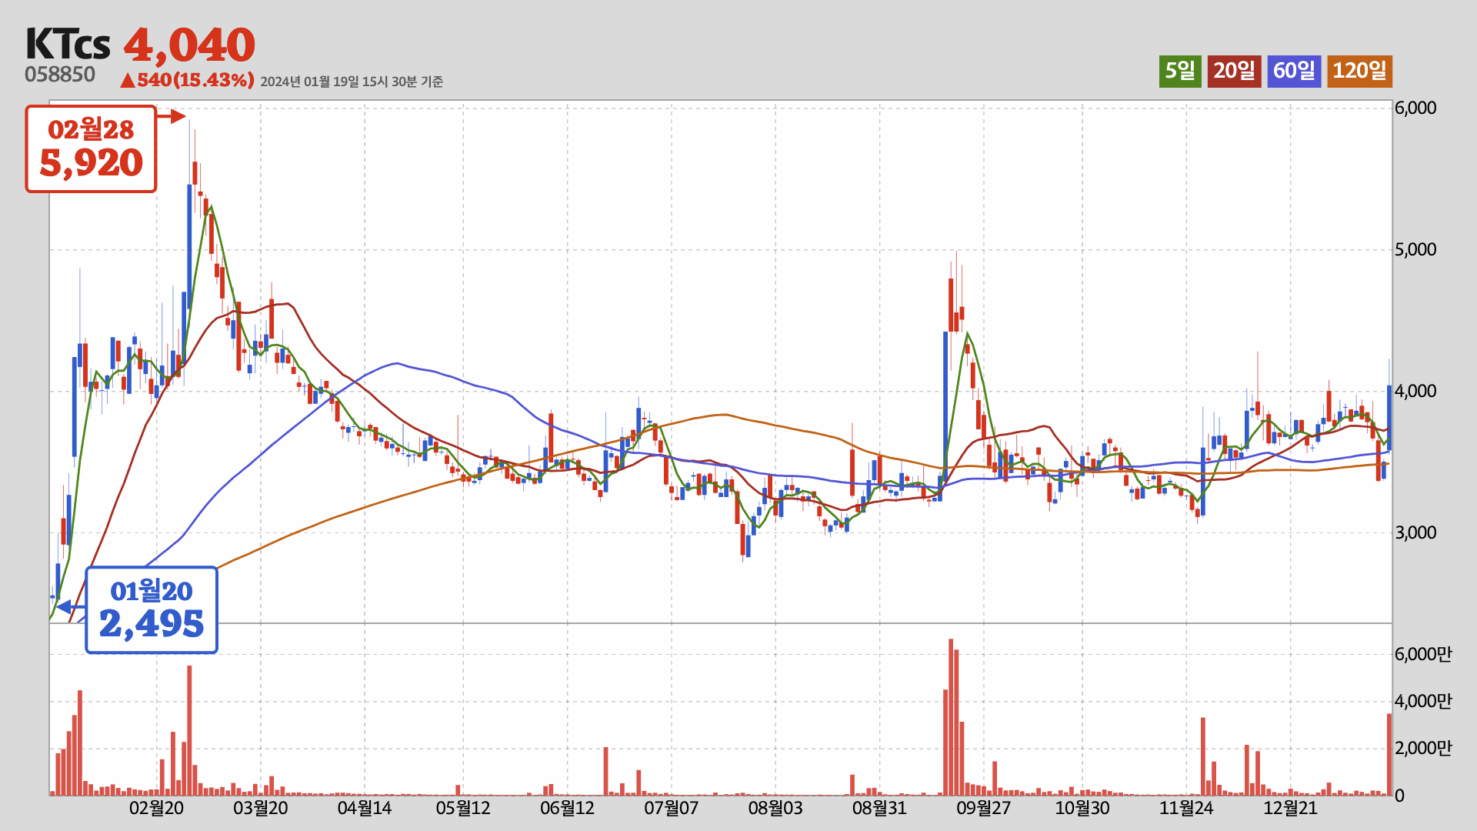Viewport: 1477px width, 831px height.
Task: Click the blue 60일 moving average legend
Action: click(1294, 71)
